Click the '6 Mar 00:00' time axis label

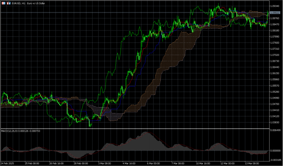click(x=154, y=163)
